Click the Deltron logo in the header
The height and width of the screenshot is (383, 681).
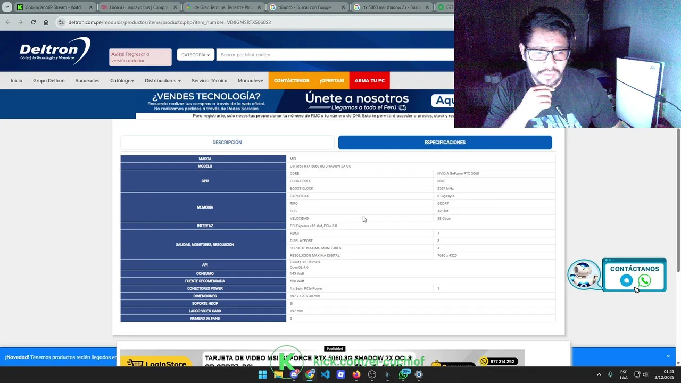coord(55,51)
